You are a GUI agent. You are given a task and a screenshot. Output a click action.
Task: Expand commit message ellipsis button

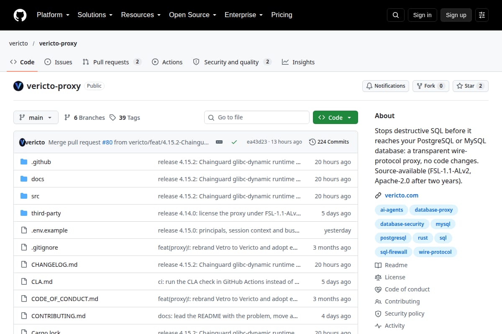pos(219,142)
